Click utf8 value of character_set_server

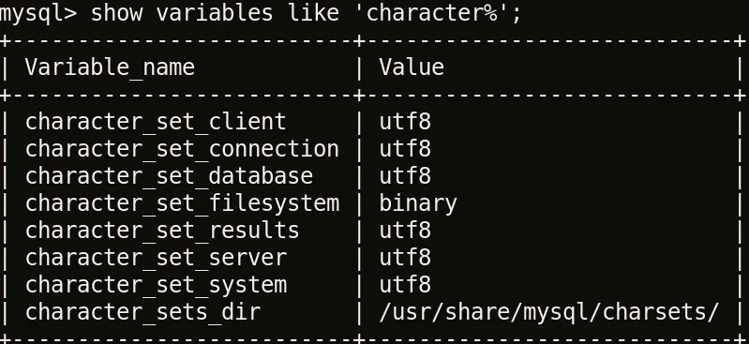(405, 258)
